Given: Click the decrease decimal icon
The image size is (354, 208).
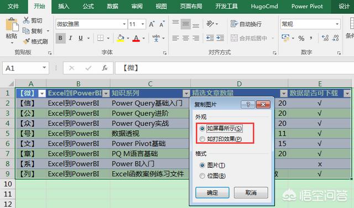Looking at the screenshot, I should tap(336, 38).
